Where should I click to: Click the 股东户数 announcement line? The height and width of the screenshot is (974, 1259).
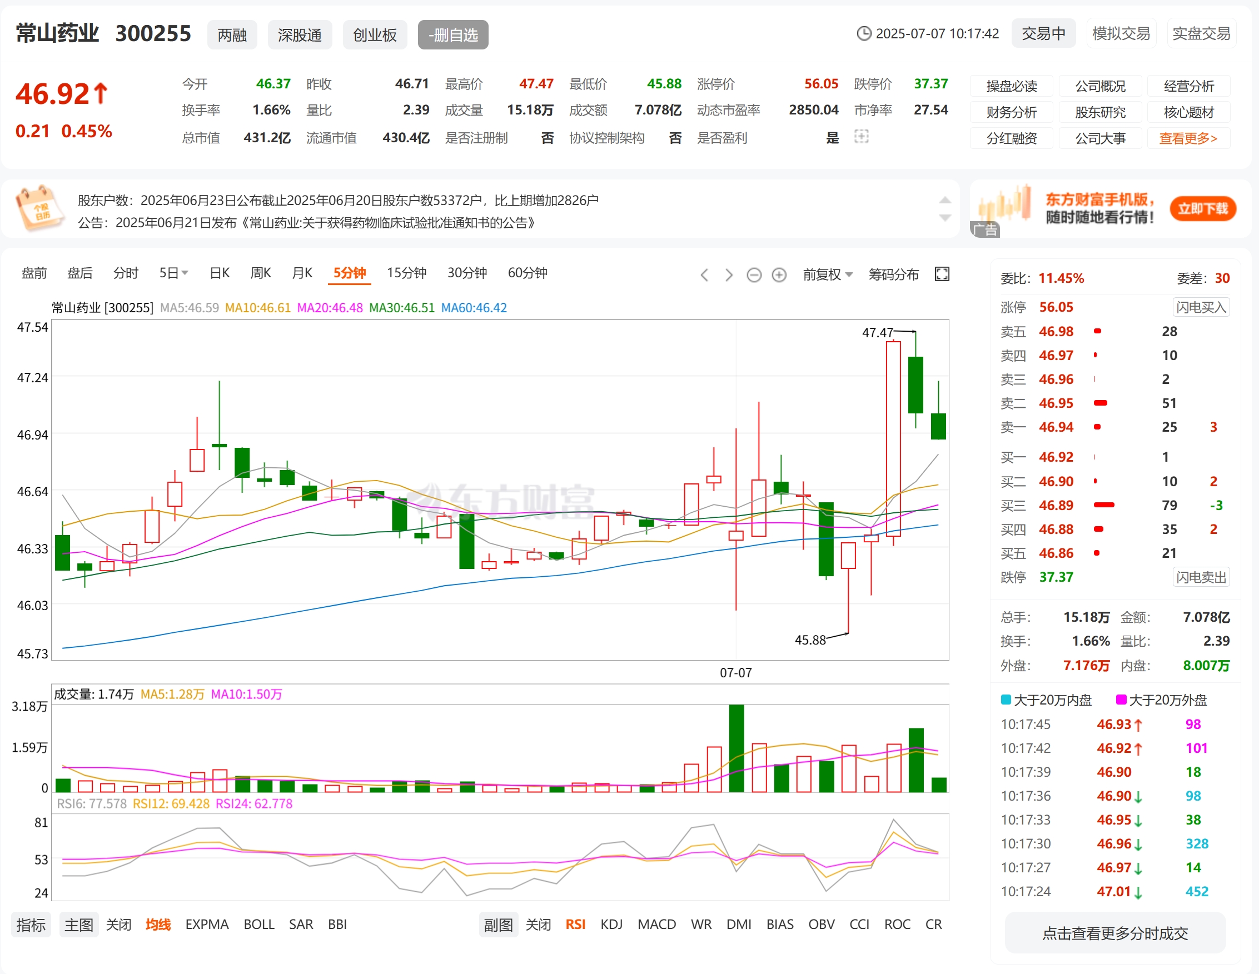click(x=338, y=200)
